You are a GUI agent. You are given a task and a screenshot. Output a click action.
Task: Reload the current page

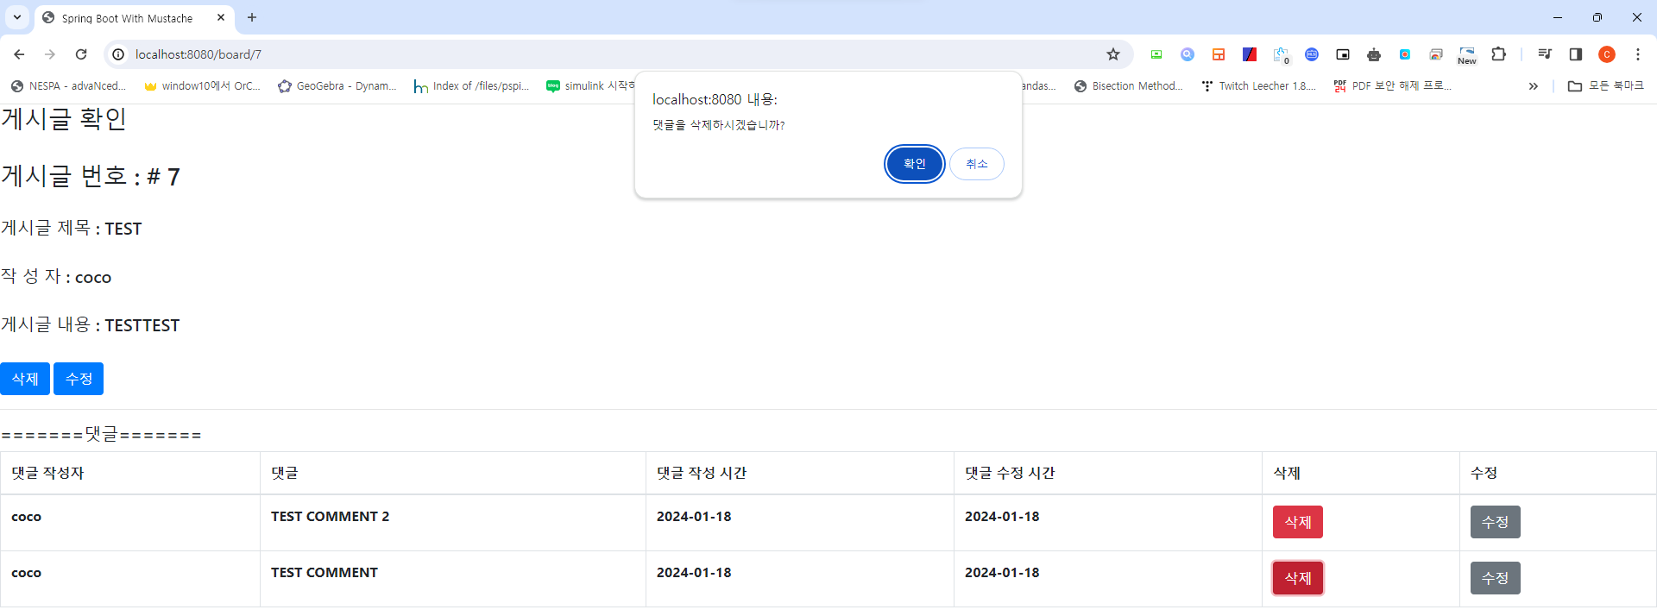(x=81, y=54)
